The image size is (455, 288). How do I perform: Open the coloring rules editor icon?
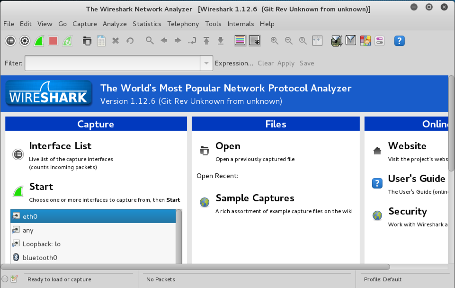coord(365,41)
